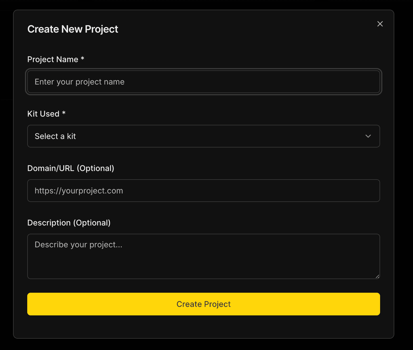
Task: Click the "Description (Optional)" label
Action: [x=69, y=223]
